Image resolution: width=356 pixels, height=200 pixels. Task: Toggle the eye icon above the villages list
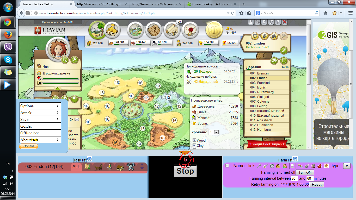click(274, 61)
